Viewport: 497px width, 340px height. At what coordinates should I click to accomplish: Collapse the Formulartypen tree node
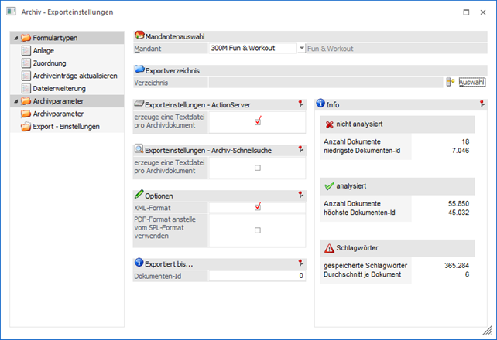click(x=15, y=38)
